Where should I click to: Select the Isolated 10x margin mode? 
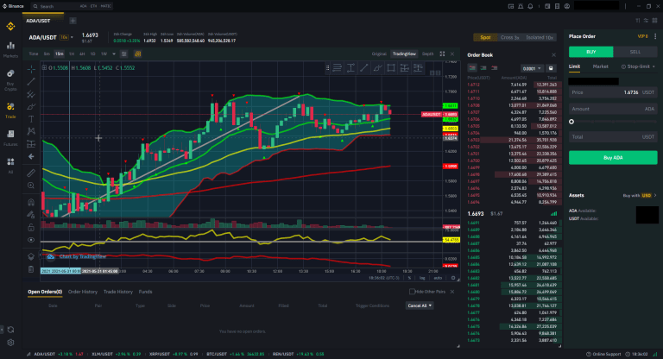tap(539, 38)
